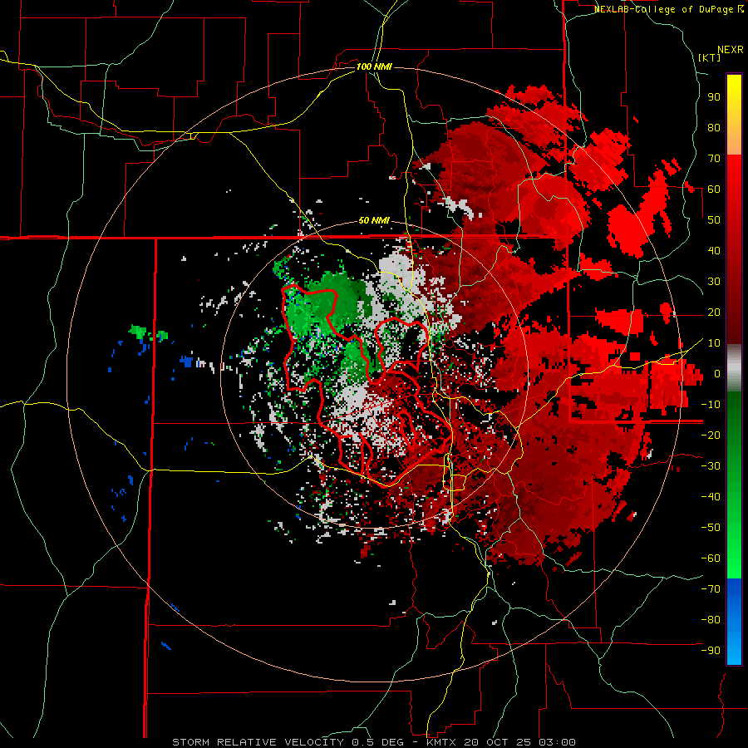The image size is (748, 748).
Task: Select the 70 value on velocity scale
Action: coord(714,159)
